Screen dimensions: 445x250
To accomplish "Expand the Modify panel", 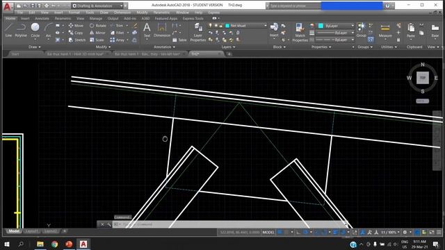I will point(103,47).
